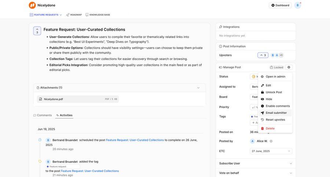Click 'No integrations yet' text
330x177 pixels.
(232, 36)
